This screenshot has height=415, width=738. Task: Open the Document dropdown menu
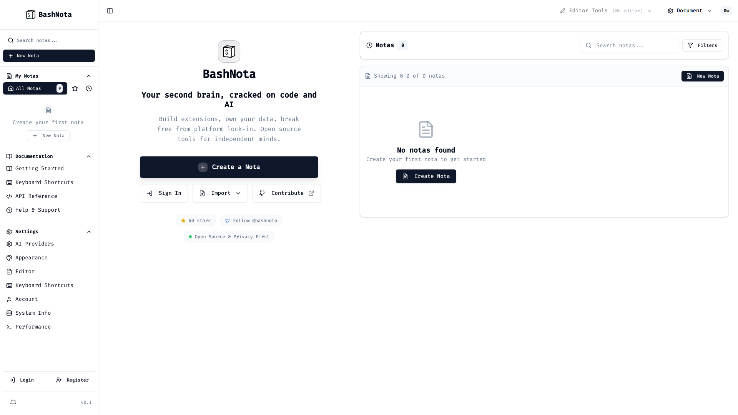(x=690, y=11)
